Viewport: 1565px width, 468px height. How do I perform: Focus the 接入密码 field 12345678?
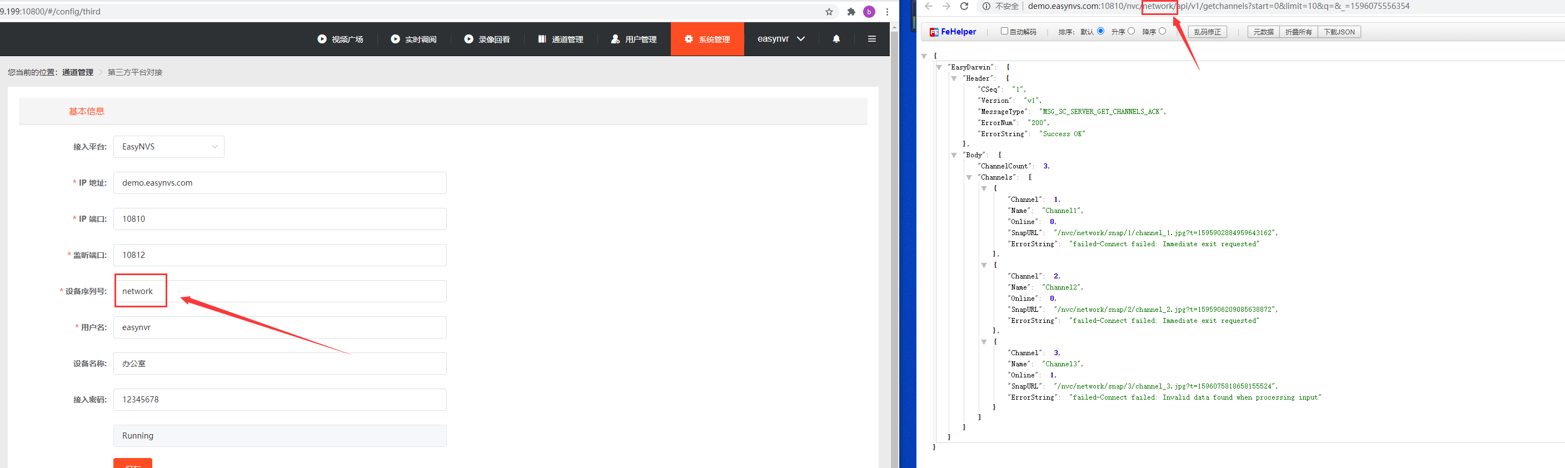click(280, 400)
